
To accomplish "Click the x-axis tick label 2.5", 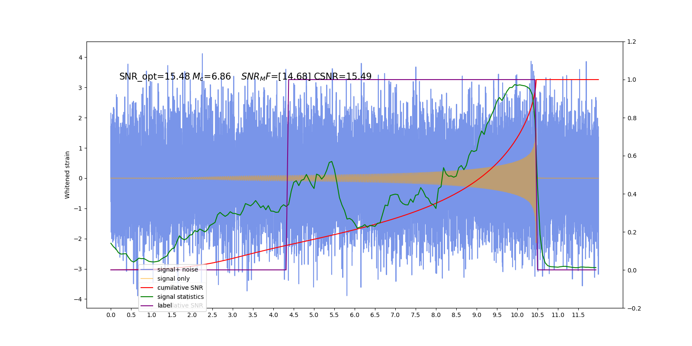I will click(212, 315).
